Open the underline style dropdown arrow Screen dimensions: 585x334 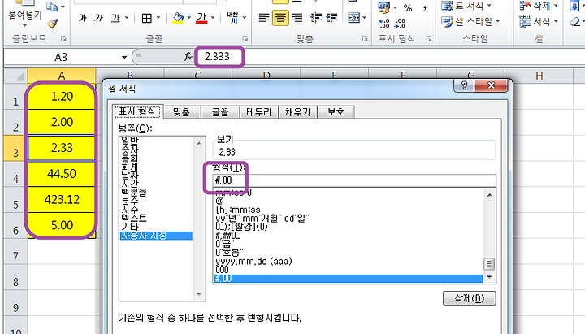tap(127, 18)
